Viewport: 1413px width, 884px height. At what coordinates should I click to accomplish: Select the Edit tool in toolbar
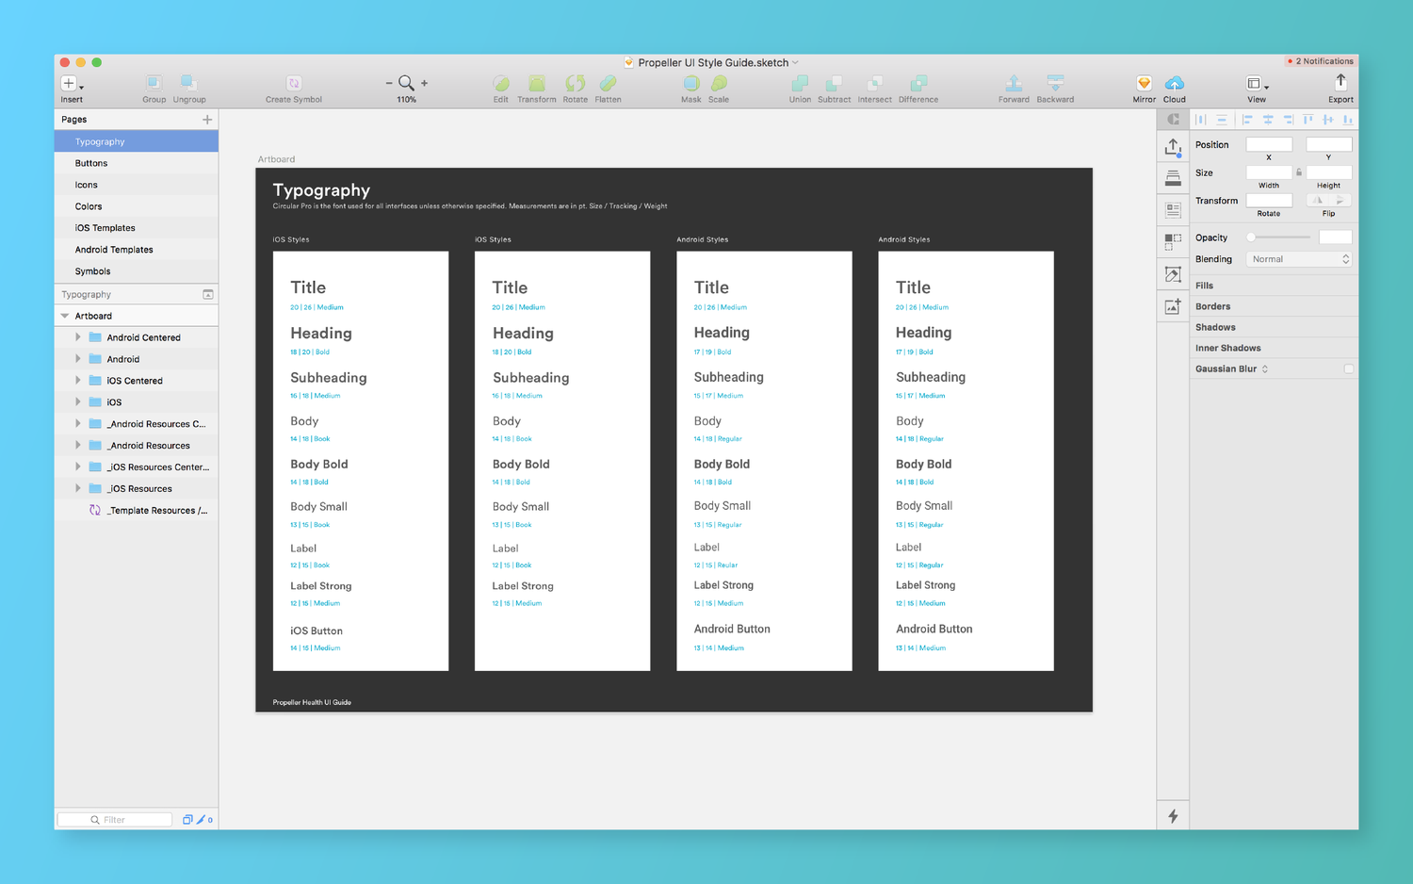click(x=501, y=83)
